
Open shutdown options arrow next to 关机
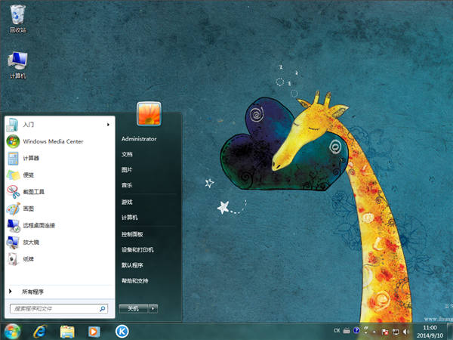pyautogui.click(x=153, y=308)
